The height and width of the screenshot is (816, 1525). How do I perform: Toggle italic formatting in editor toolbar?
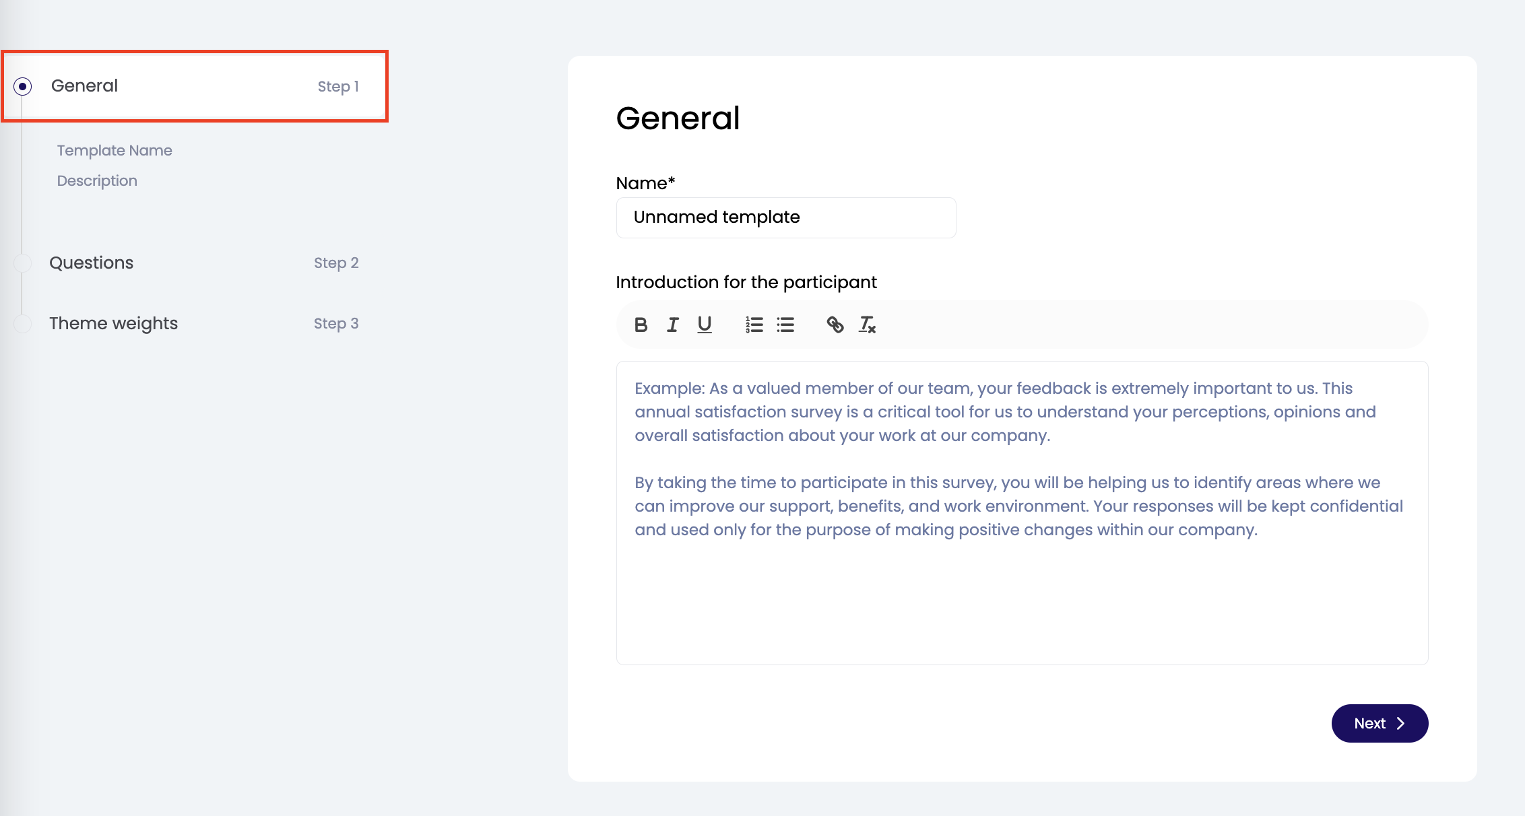tap(672, 325)
